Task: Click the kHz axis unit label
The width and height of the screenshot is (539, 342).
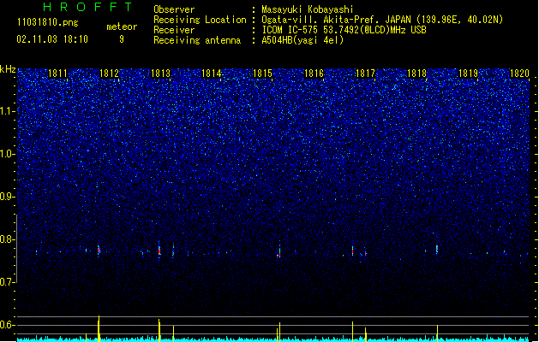Action: [x=8, y=69]
